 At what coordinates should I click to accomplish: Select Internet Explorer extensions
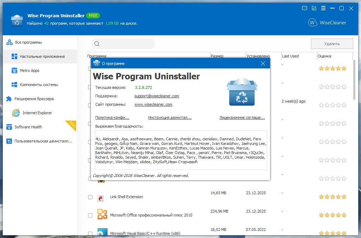tap(40, 113)
